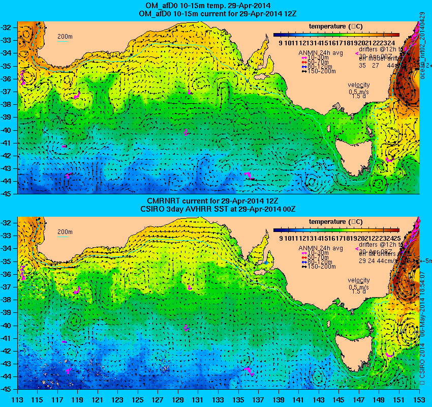Click longitude label '147' on bottom axis

[x=358, y=400]
